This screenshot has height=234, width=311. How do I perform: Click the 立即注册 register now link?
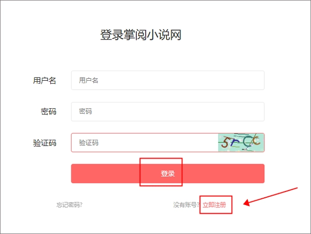(x=214, y=204)
